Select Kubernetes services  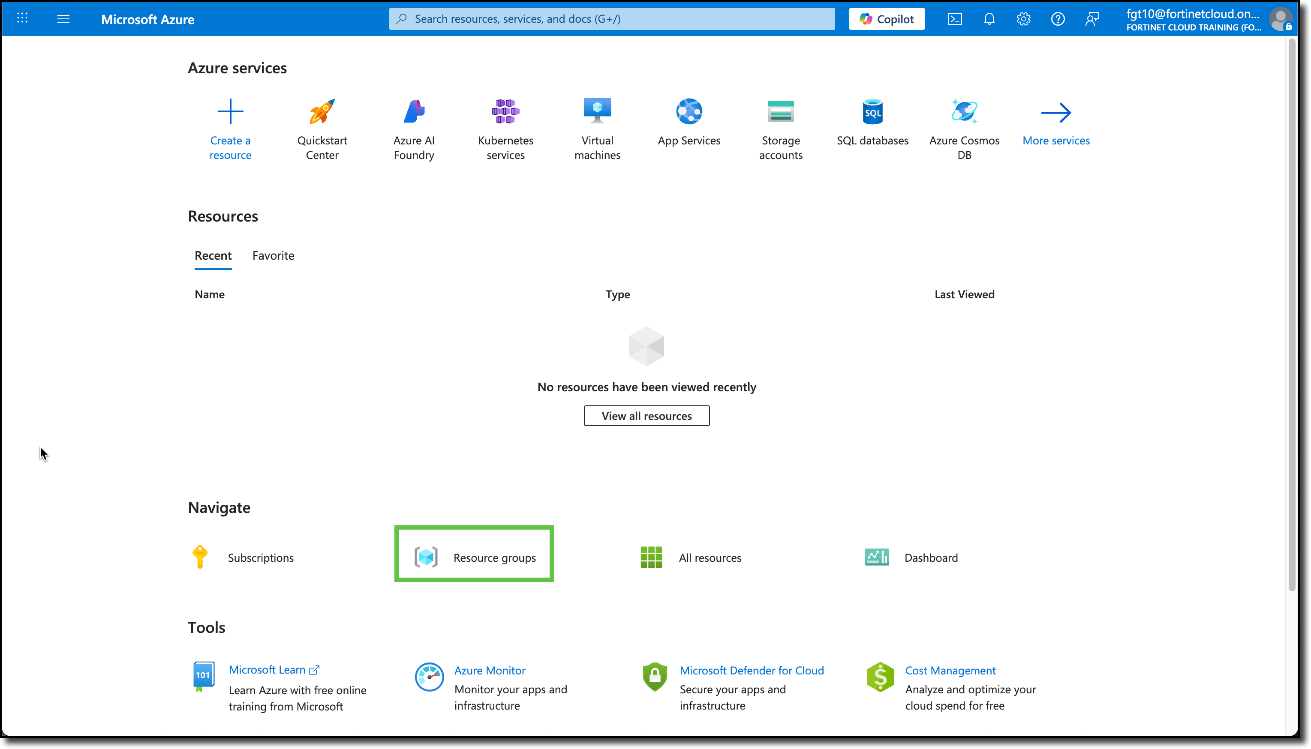coord(505,129)
